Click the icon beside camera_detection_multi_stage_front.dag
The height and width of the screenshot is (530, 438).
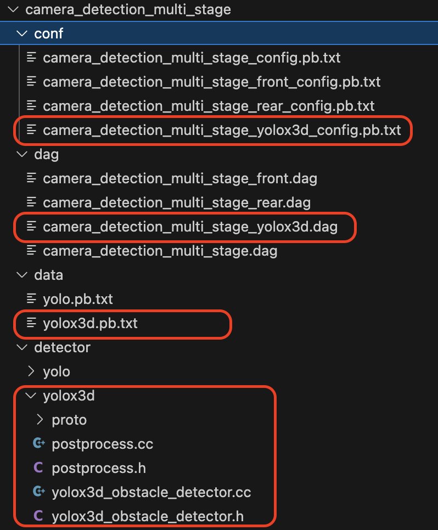click(30, 179)
